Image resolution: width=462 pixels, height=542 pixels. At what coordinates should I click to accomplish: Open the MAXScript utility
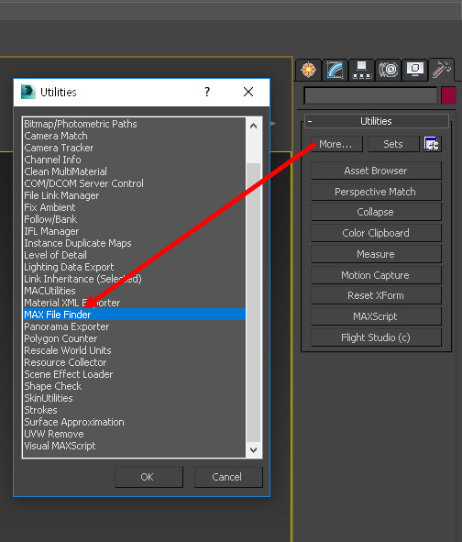[376, 316]
